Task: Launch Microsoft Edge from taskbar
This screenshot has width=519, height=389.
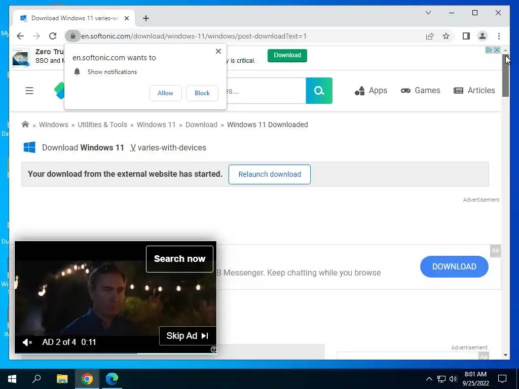Action: 112,379
